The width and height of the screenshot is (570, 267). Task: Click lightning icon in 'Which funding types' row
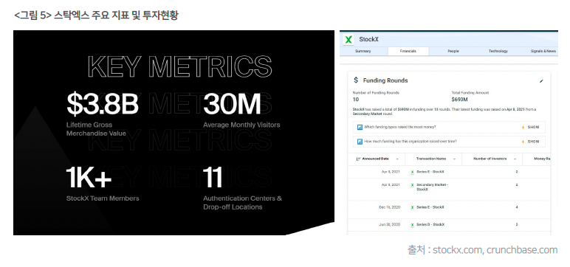click(x=523, y=127)
